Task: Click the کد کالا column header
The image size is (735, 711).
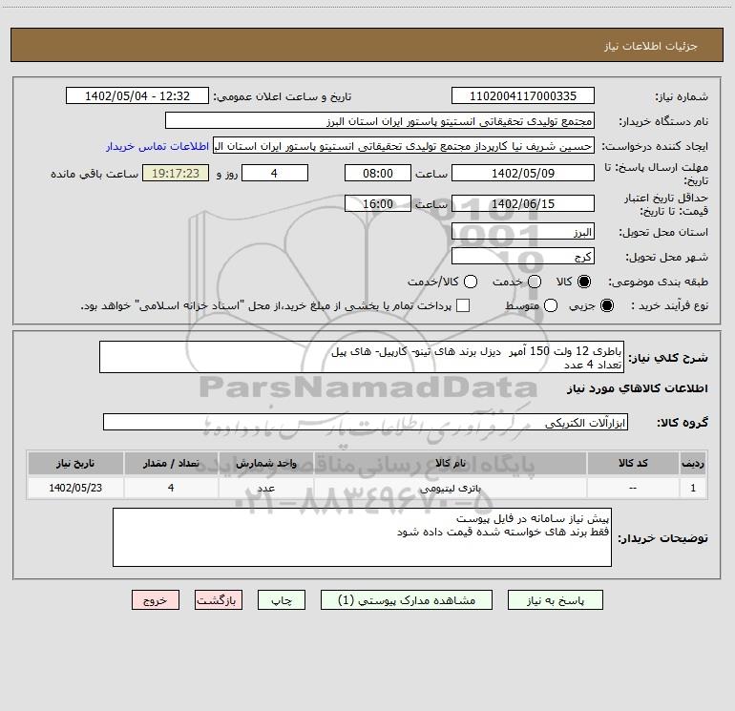Action: (x=633, y=463)
